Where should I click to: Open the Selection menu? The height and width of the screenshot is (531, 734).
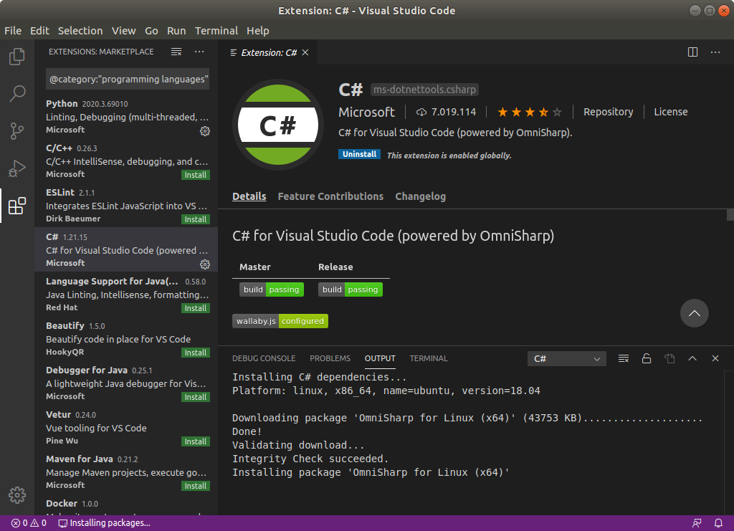click(x=80, y=31)
